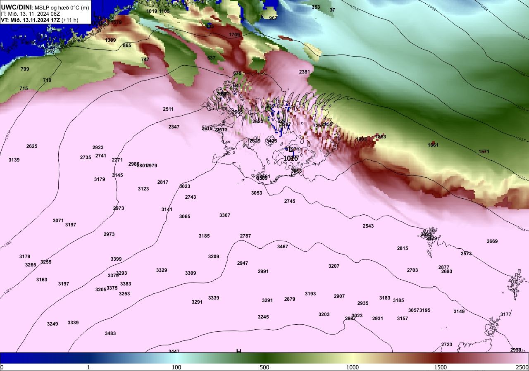Click the freezing level value 2991
Image resolution: width=529 pixels, height=371 pixels.
pos(263,271)
